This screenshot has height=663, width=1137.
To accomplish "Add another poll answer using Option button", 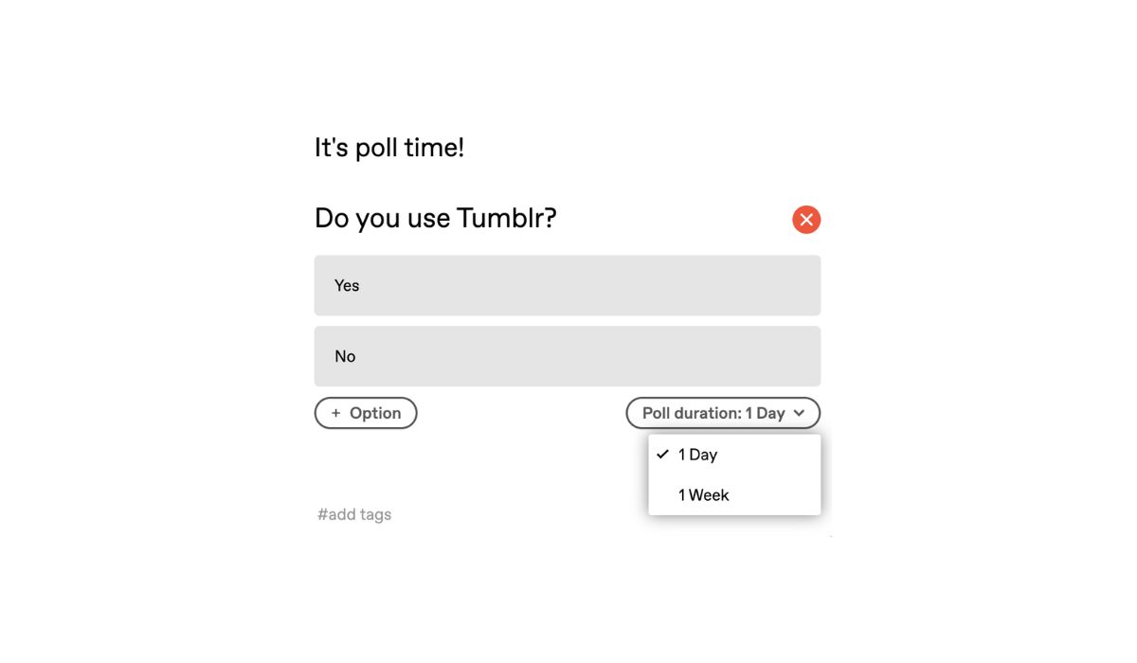I will coord(366,413).
